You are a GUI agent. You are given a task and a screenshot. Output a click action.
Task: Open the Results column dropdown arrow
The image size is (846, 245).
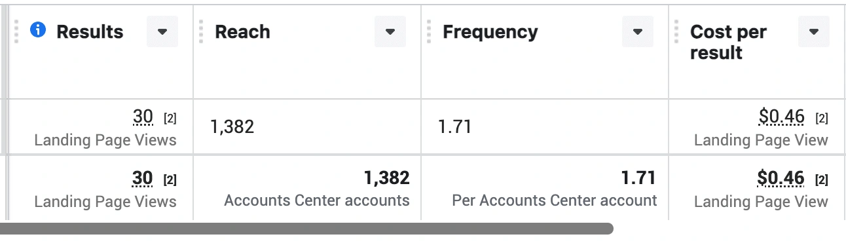(x=162, y=31)
